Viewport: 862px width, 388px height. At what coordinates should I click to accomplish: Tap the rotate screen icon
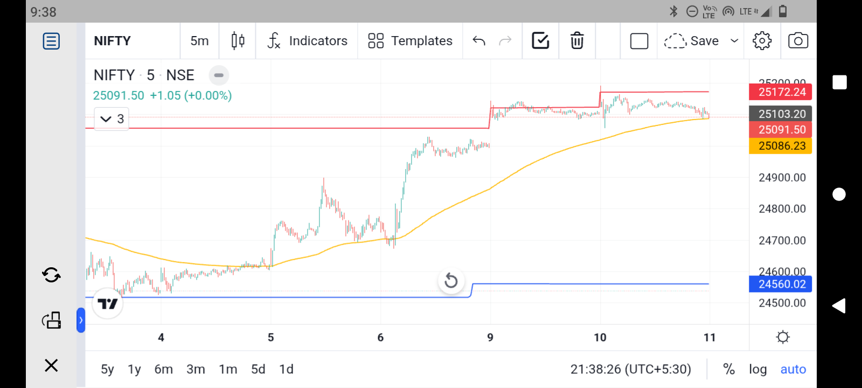(51, 320)
